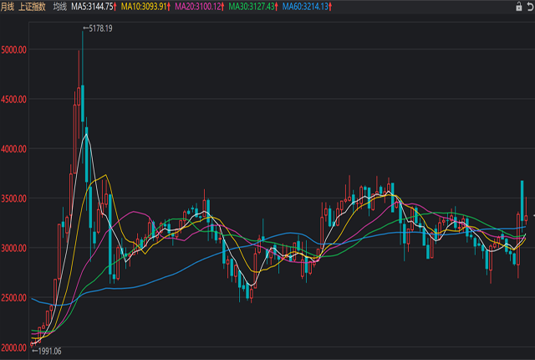
Task: Click the 3000.00 price axis label
Action: pos(13,249)
